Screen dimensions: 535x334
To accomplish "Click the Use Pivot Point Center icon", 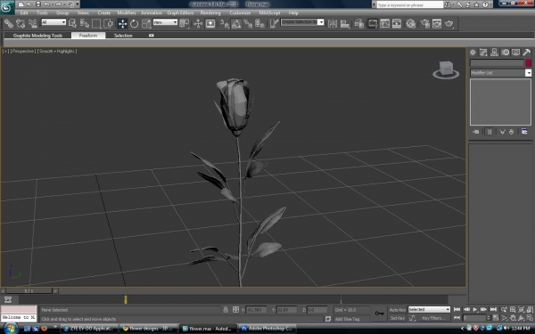I will coord(185,23).
